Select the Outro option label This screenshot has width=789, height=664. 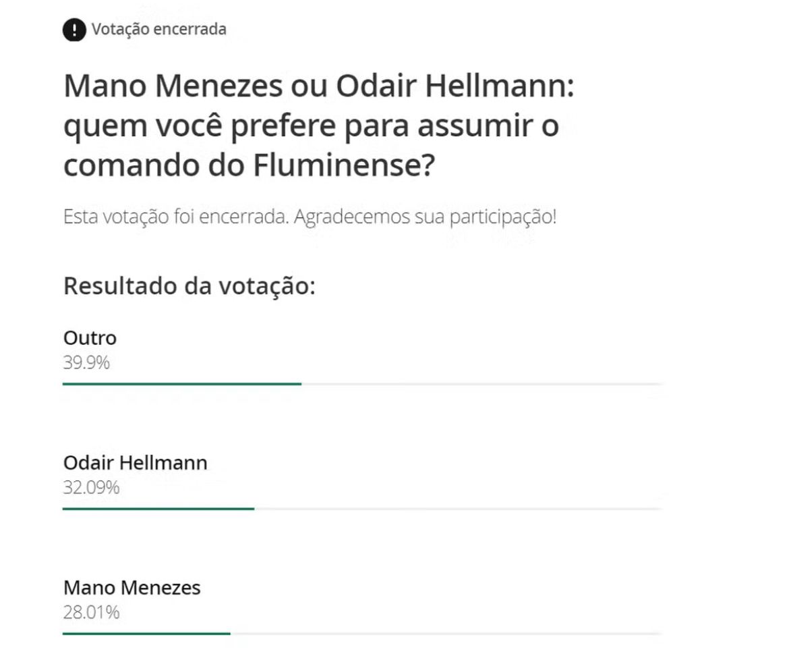coord(90,338)
